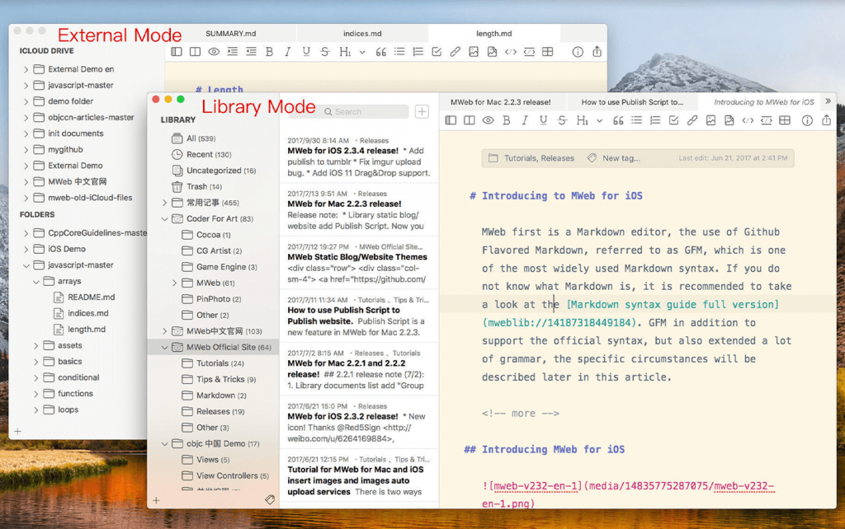Insert blockquote in External Mode toolbar

(381, 52)
